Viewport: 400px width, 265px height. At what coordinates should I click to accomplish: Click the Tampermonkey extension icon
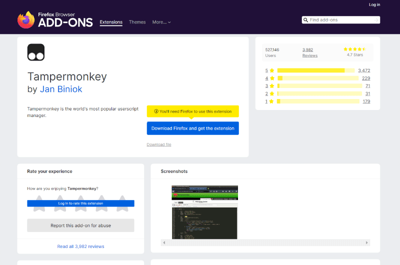[36, 52]
